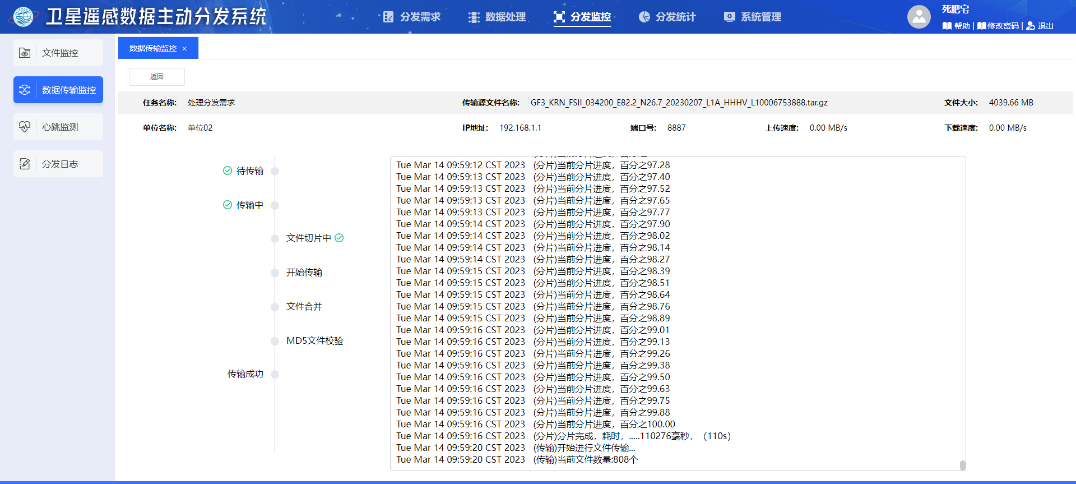Click the 系统管理 menu icon
Image resolution: width=1076 pixels, height=484 pixels.
(x=729, y=17)
